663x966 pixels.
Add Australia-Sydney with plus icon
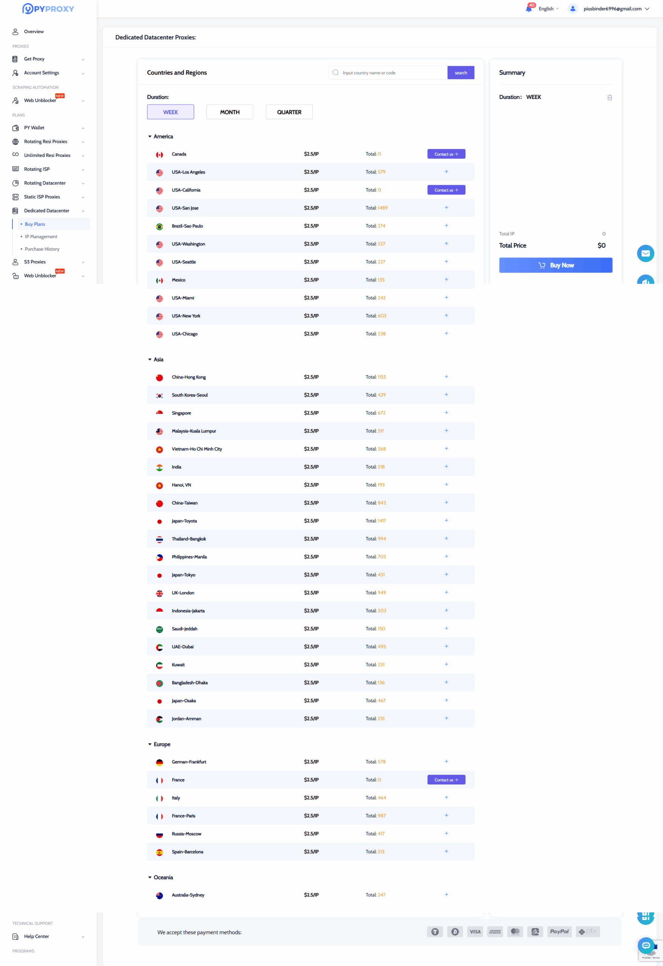[x=446, y=894]
